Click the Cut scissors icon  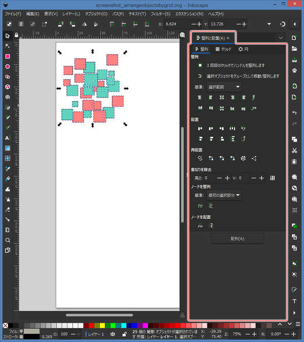294,150
